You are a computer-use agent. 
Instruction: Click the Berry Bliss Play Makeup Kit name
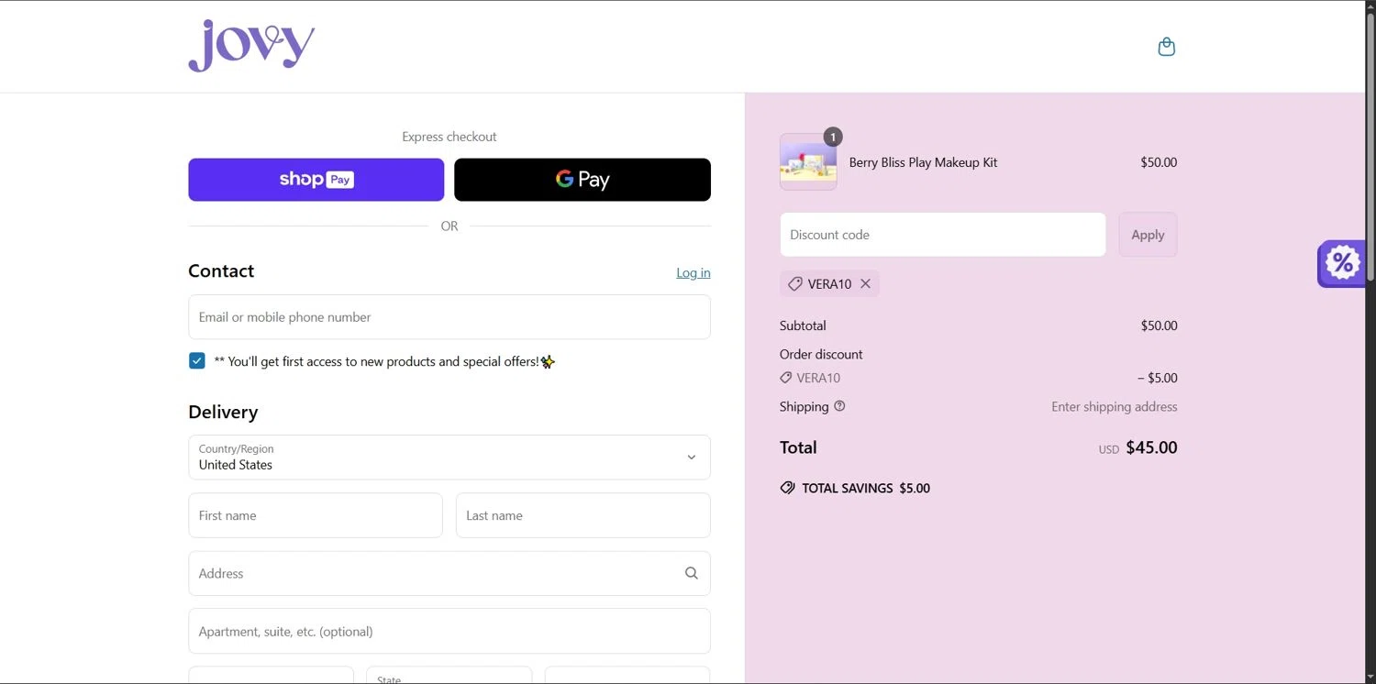click(924, 162)
